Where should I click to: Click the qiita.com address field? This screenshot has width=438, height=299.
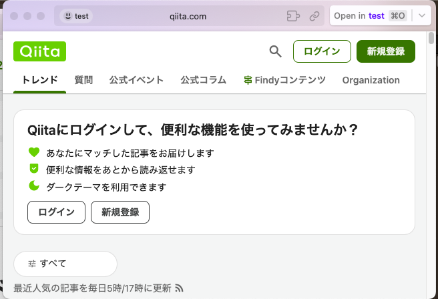coord(188,16)
